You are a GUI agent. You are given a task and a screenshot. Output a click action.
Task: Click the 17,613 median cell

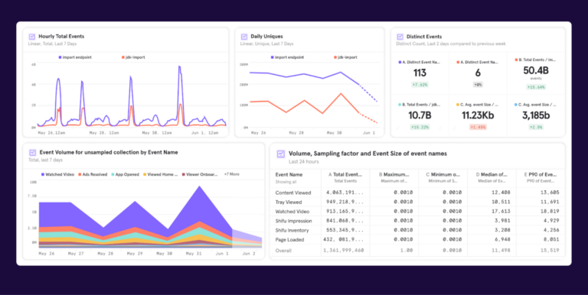pos(501,212)
